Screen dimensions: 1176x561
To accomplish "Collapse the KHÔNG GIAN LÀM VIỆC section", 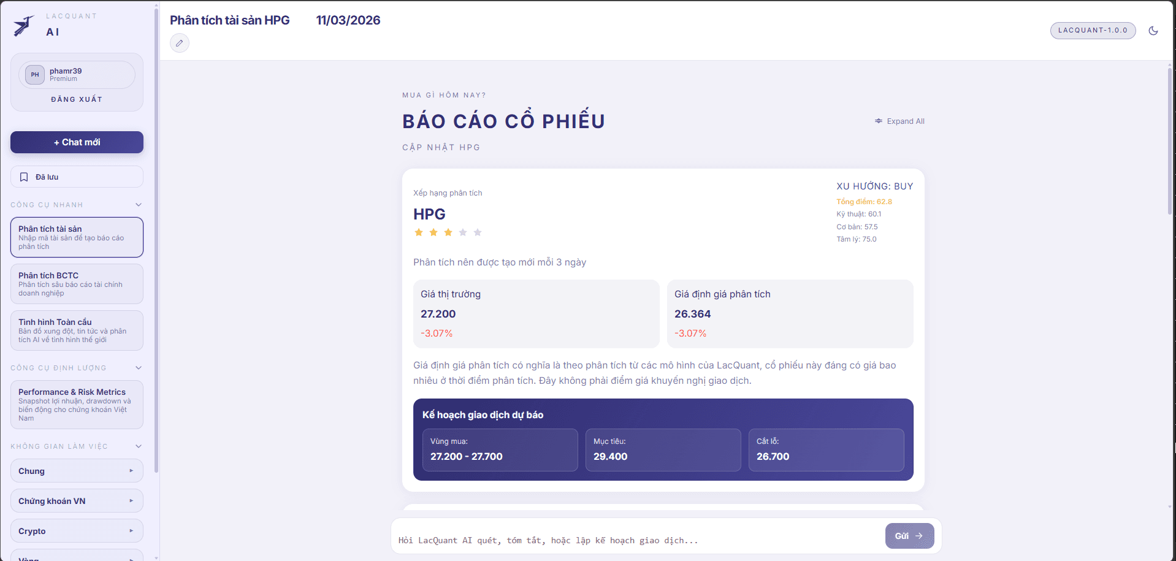I will point(138,446).
